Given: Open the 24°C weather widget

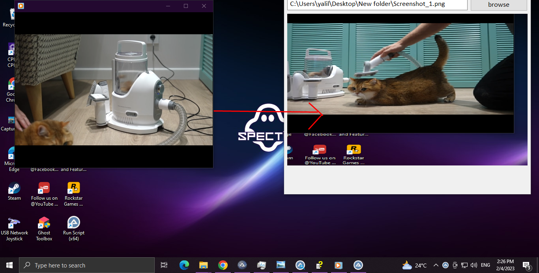Looking at the screenshot, I should [414, 265].
